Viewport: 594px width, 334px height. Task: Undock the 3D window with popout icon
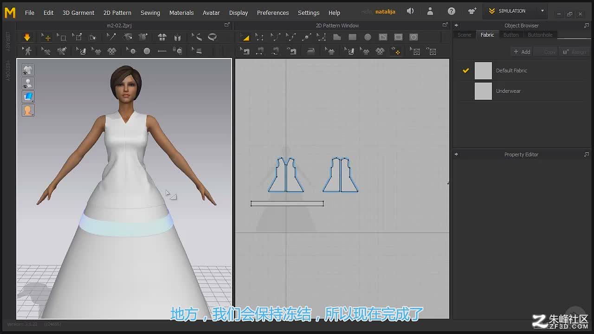(227, 25)
